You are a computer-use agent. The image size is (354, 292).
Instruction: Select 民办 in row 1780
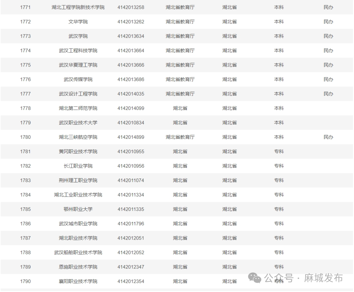tap(328, 137)
